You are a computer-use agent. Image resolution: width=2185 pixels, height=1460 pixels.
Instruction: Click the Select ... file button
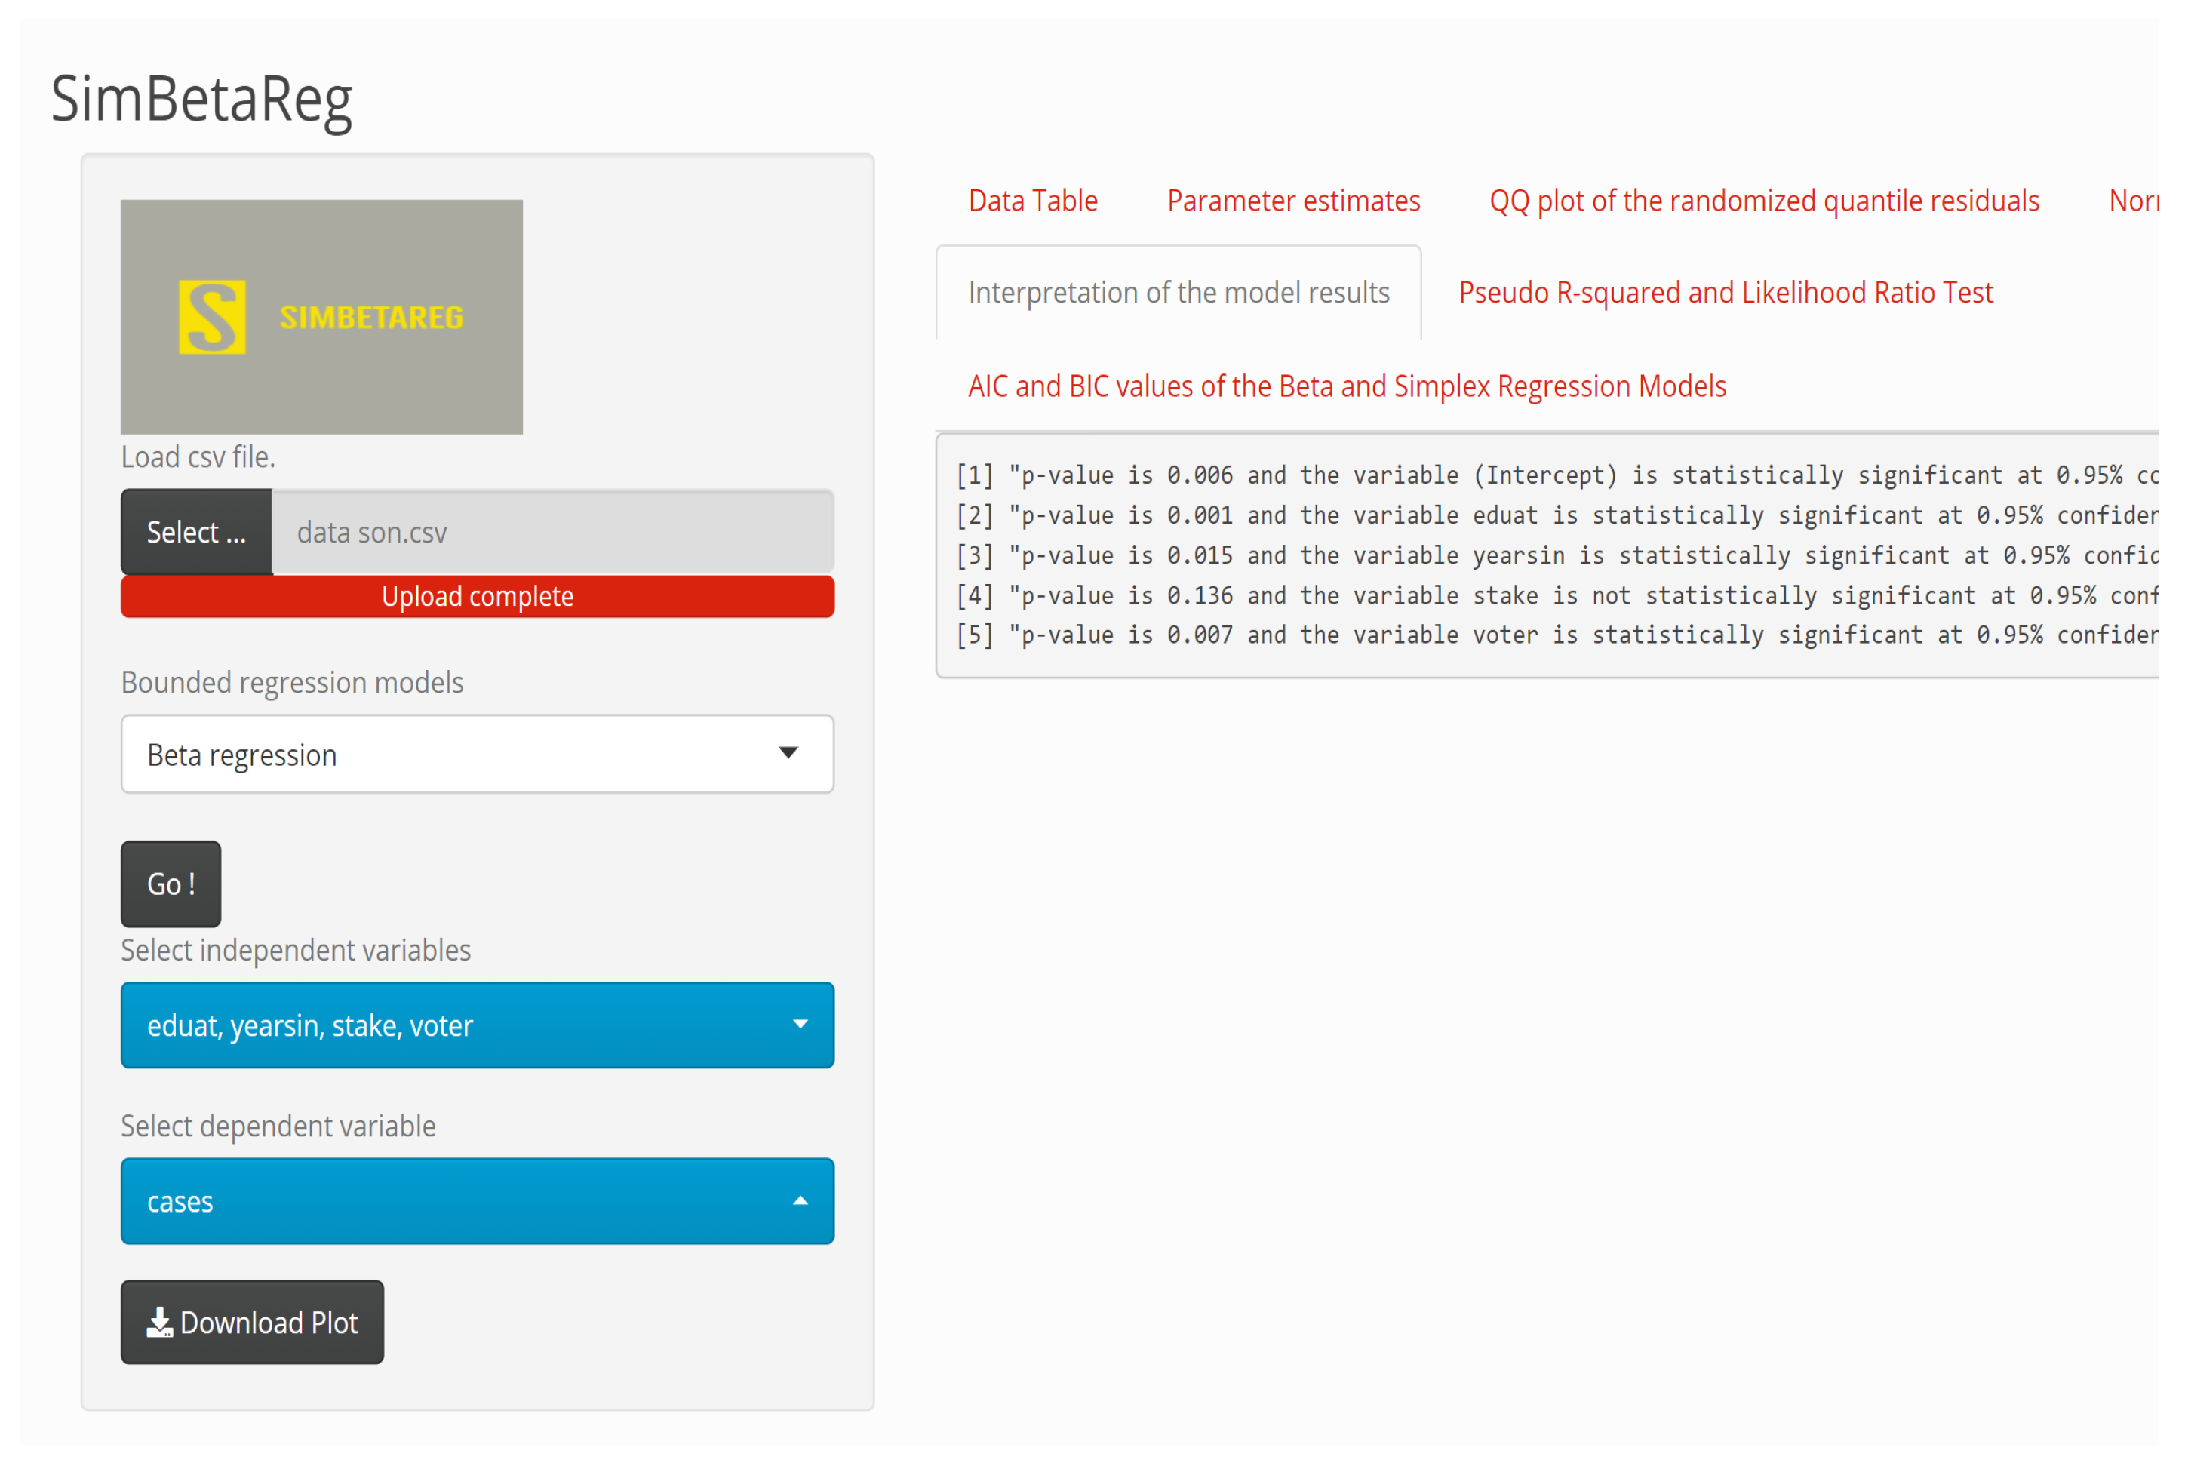[x=196, y=533]
